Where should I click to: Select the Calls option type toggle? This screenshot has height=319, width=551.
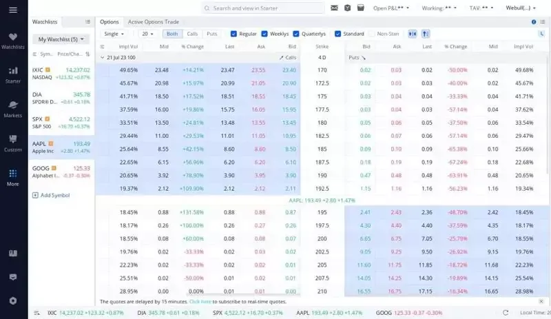192,34
